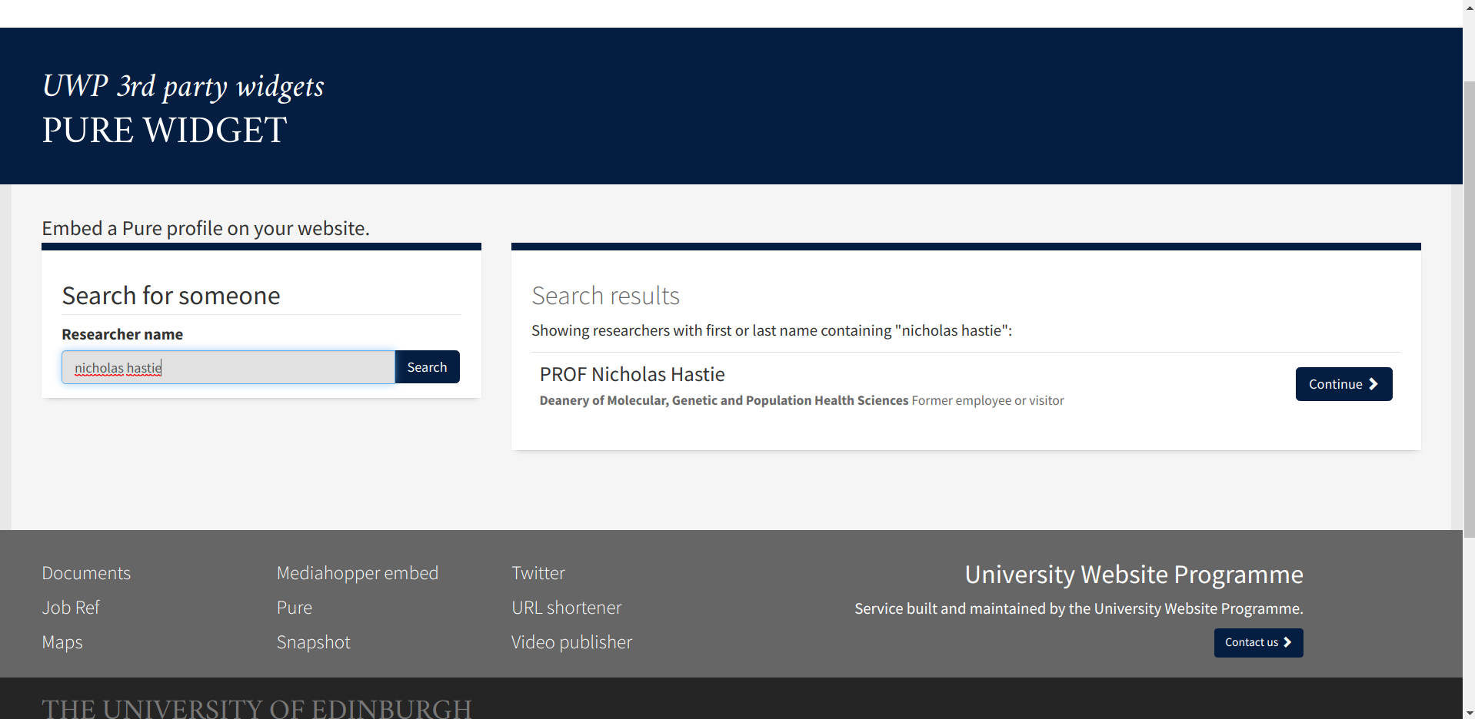Viewport: 1475px width, 719px height.
Task: Click the chevron arrow on Continue button
Action: (1373, 384)
